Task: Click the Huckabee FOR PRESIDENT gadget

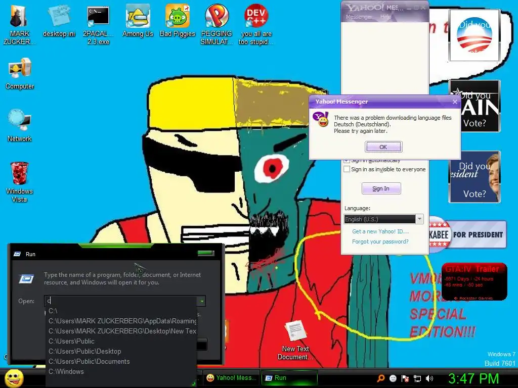Action: click(467, 234)
